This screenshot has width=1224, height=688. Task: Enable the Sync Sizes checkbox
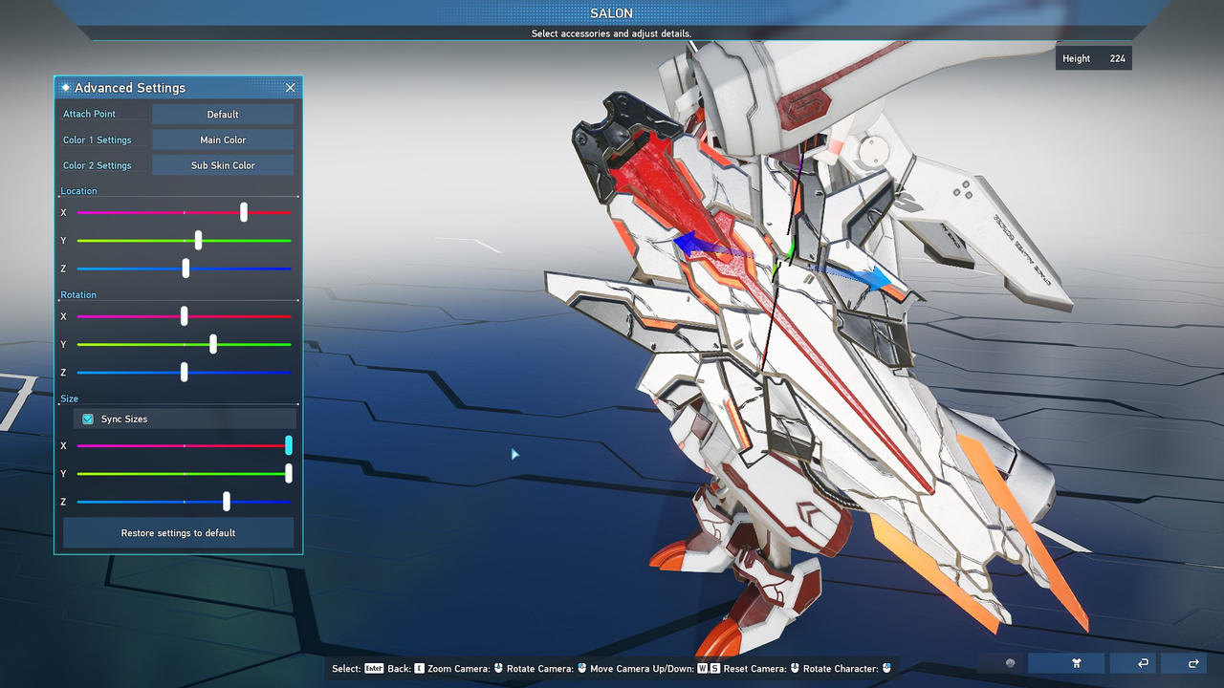[87, 419]
